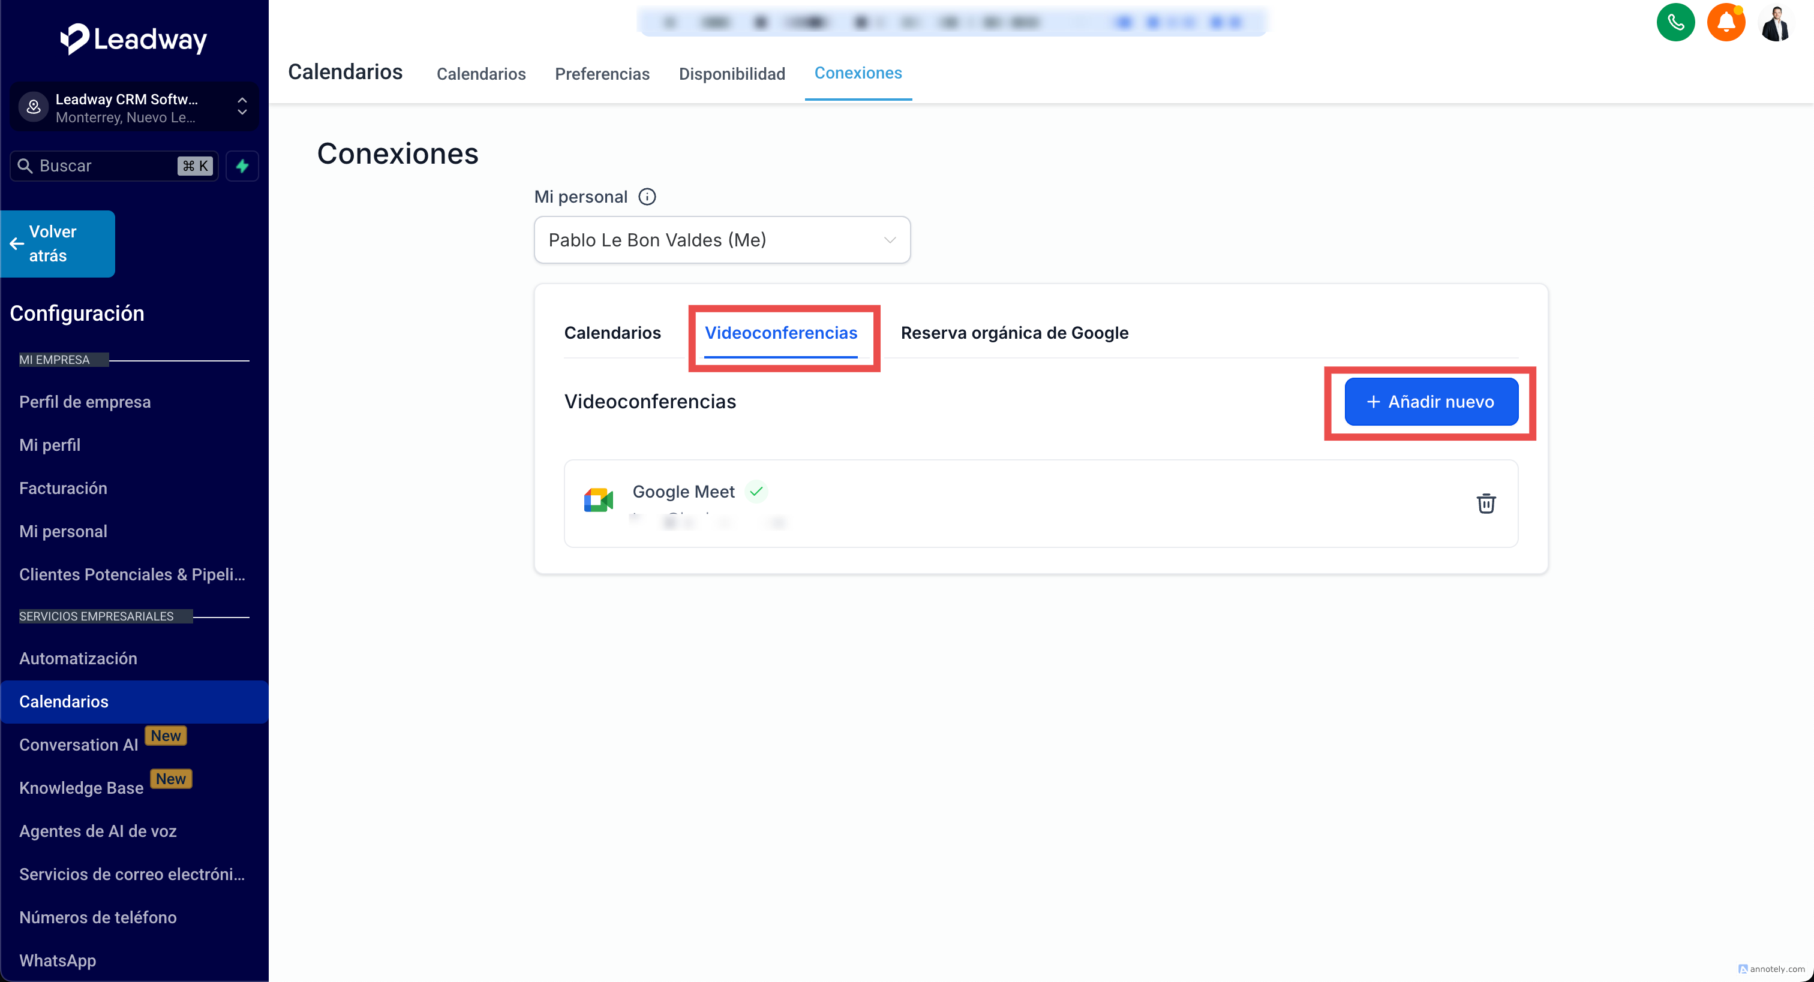This screenshot has height=982, width=1814.
Task: Click the Leadway logo
Action: 134,39
